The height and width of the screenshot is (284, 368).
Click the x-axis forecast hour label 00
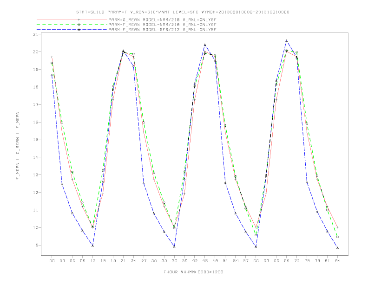point(52,261)
